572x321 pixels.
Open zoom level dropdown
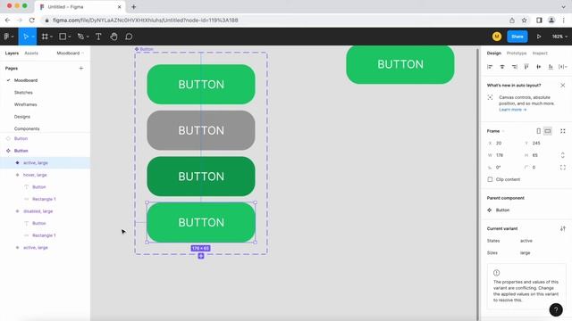click(x=560, y=37)
